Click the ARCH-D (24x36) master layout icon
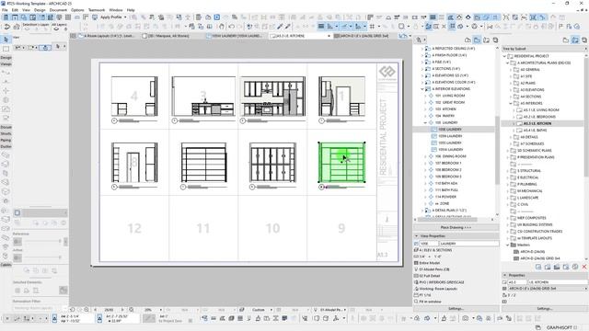The image size is (589, 331). point(516,252)
